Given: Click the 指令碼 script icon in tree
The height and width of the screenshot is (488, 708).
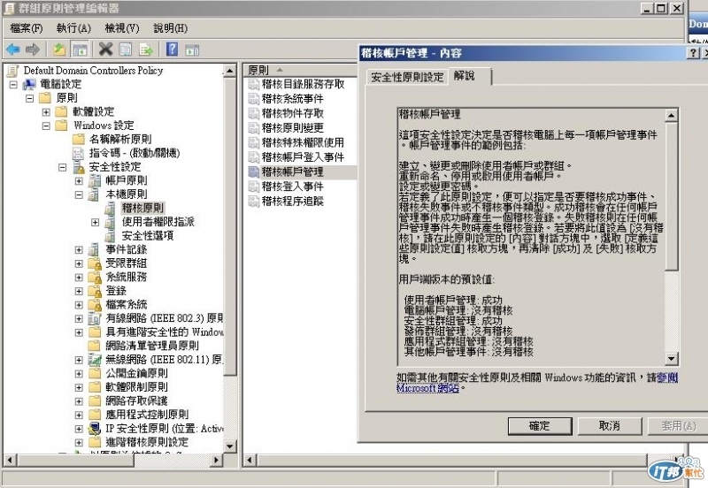Looking at the screenshot, I should coord(79,153).
